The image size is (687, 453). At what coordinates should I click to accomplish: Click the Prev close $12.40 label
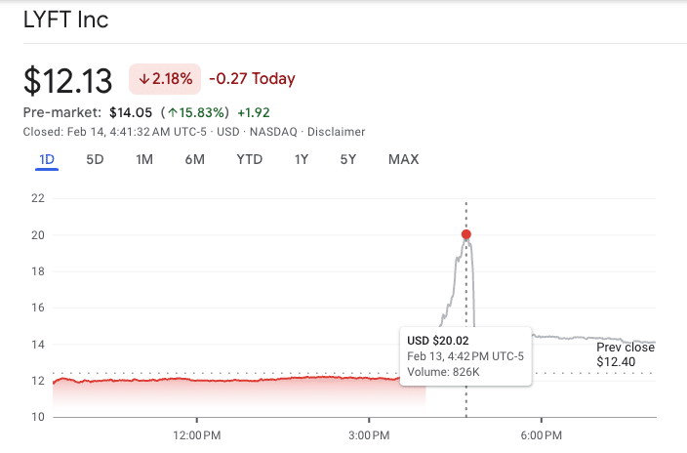click(626, 354)
